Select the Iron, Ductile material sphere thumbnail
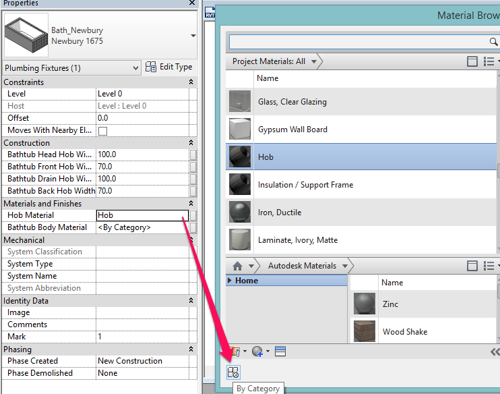The image size is (500, 394). pos(240,213)
